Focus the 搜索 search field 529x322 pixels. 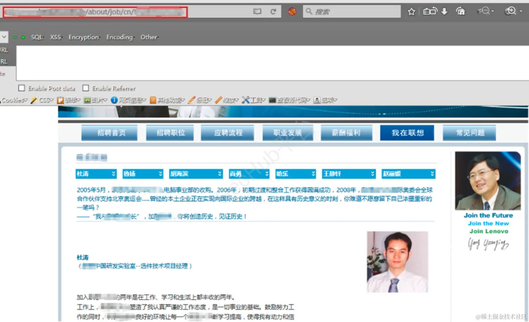tap(352, 12)
